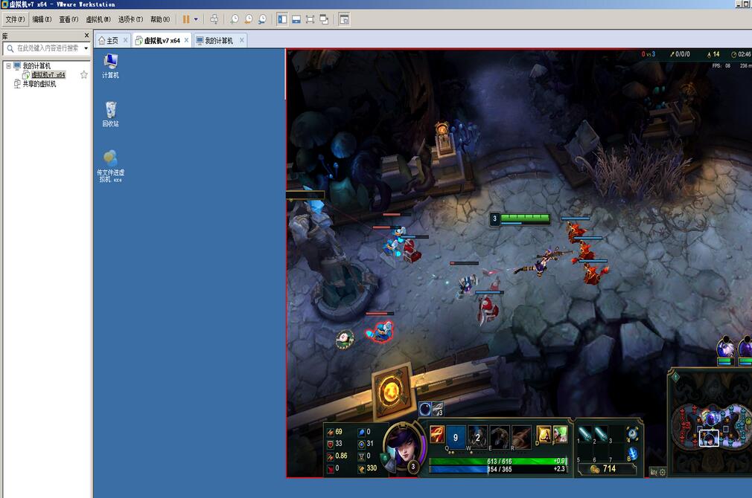Click the E ability icon showing 2
752x498 pixels.
(x=477, y=436)
